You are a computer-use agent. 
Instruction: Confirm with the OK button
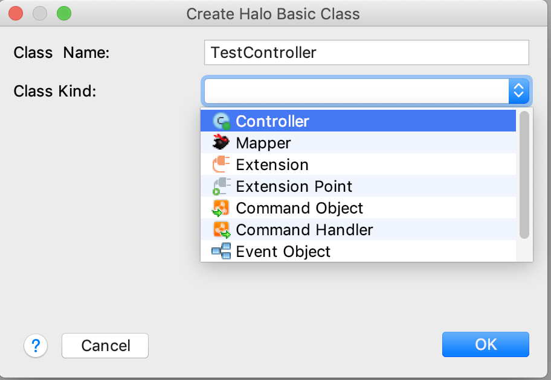[x=485, y=344]
